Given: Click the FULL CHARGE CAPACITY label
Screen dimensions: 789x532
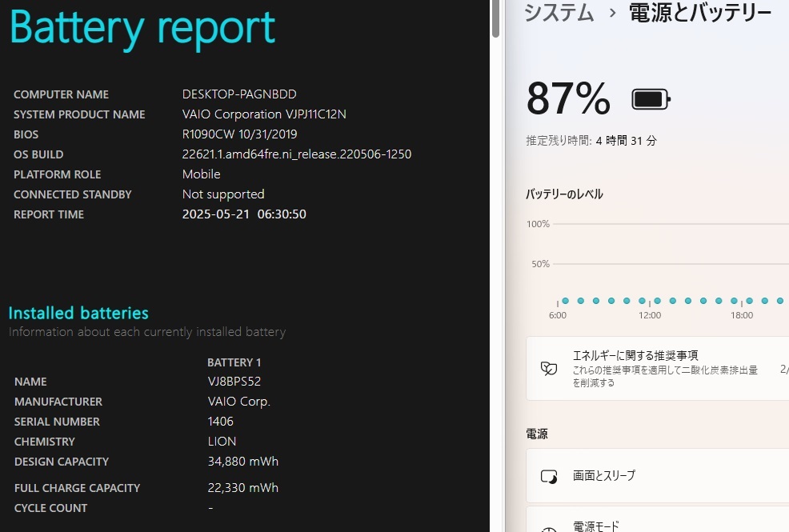Looking at the screenshot, I should click(77, 488).
